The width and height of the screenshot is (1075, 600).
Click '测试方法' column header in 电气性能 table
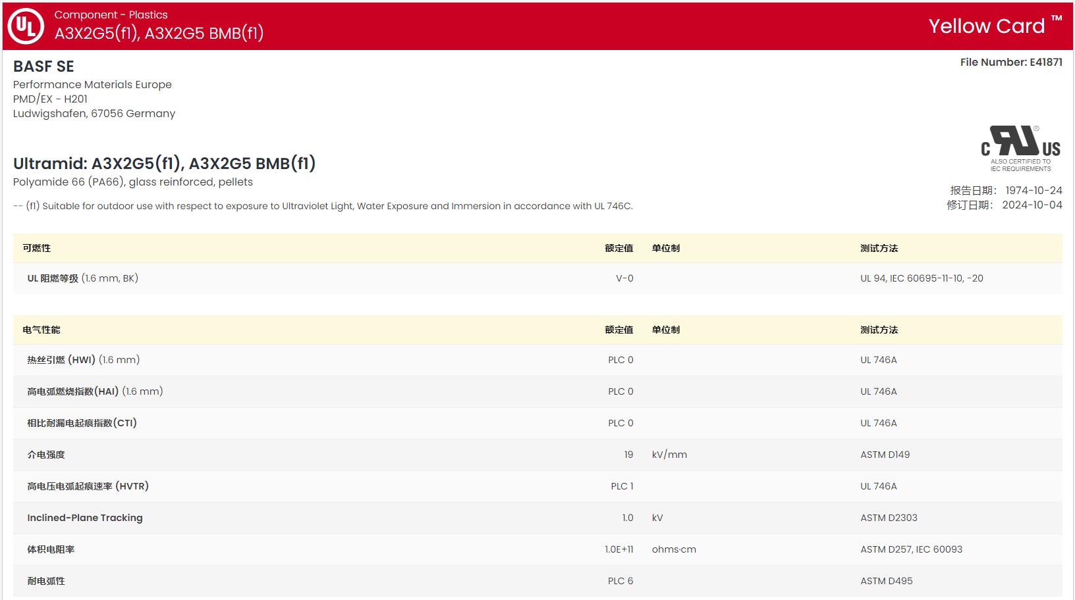[879, 330]
